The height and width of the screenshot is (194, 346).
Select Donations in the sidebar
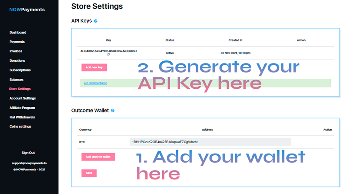point(17,61)
